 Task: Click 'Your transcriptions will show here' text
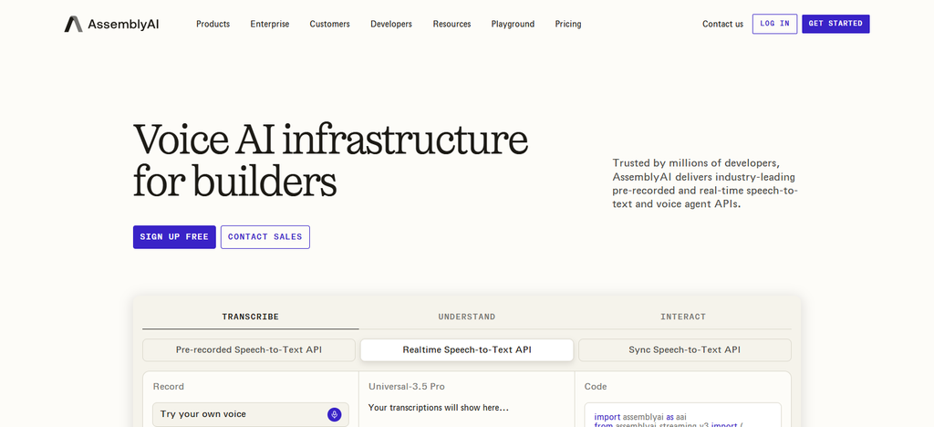coord(439,408)
